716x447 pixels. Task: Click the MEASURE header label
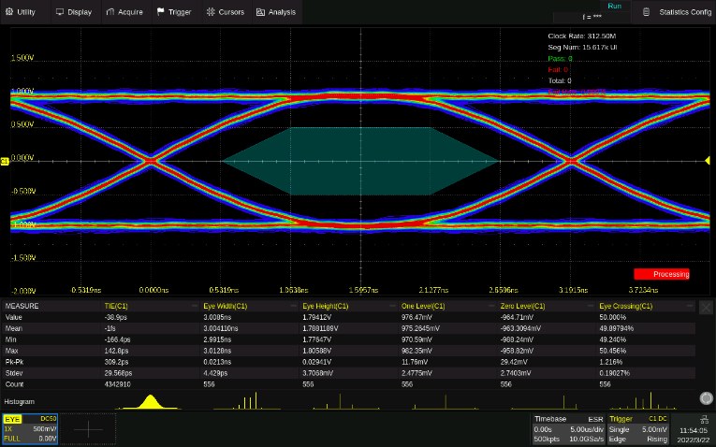22,306
